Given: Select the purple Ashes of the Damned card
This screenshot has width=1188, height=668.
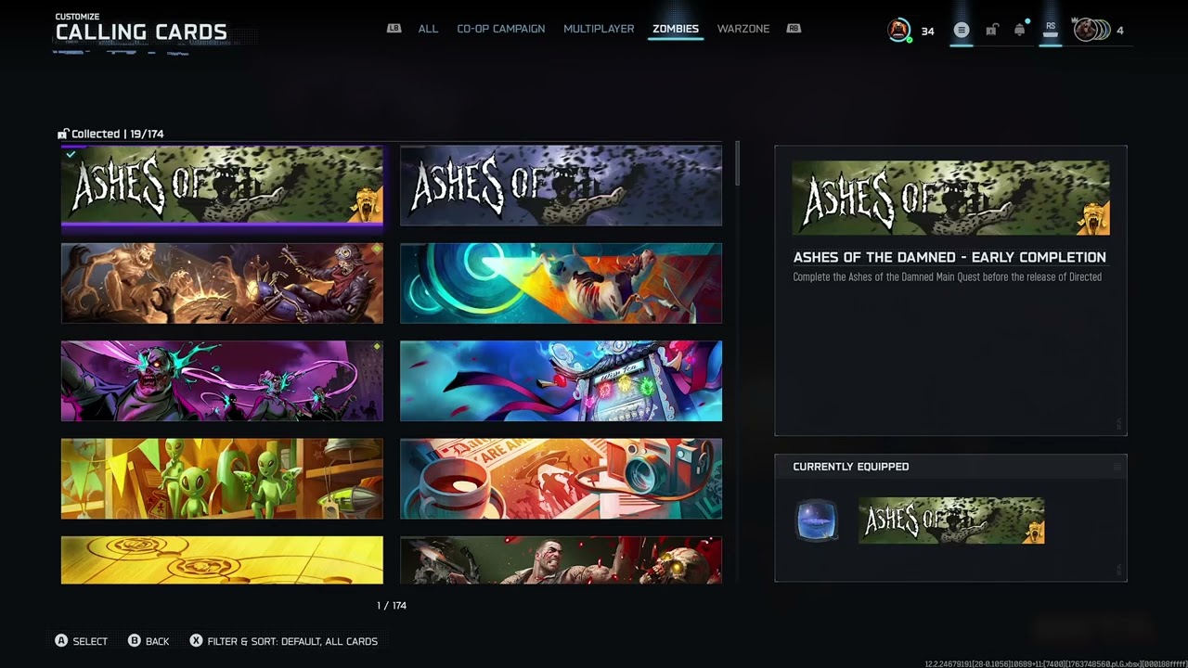Looking at the screenshot, I should click(x=561, y=186).
